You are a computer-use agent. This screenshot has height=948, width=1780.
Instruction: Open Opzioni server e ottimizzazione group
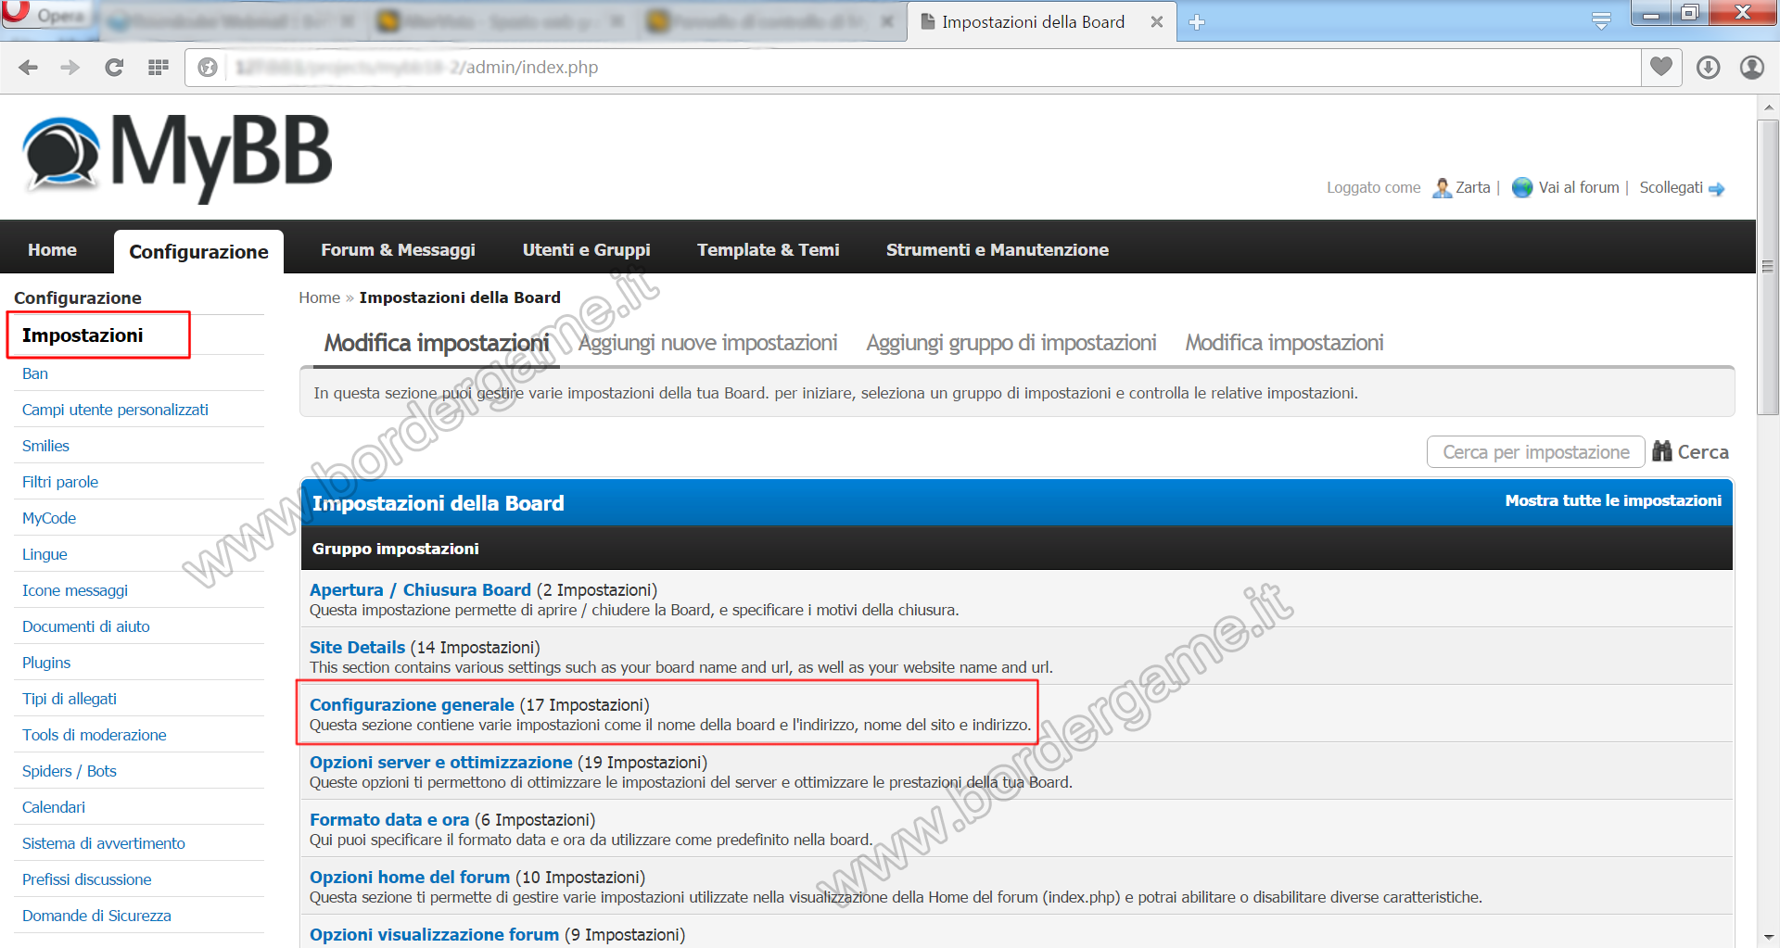(440, 762)
